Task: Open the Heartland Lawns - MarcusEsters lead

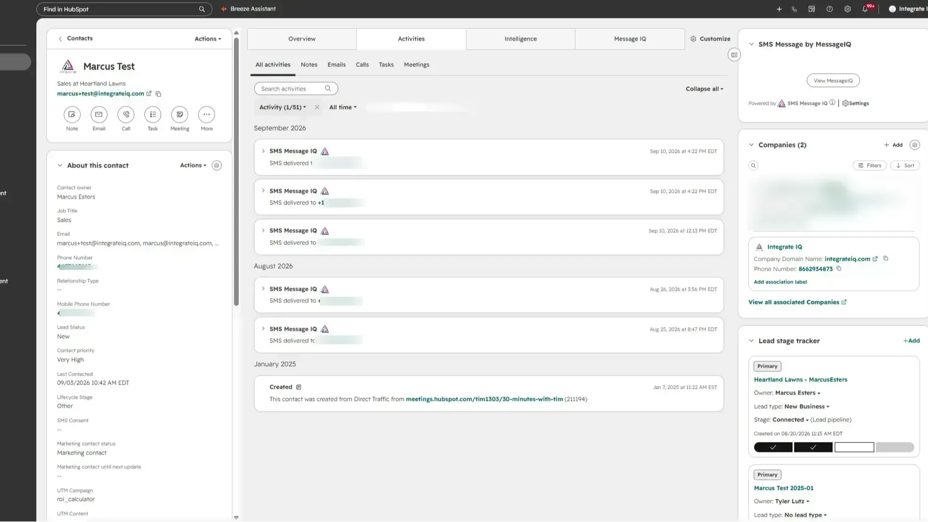Action: pos(800,380)
